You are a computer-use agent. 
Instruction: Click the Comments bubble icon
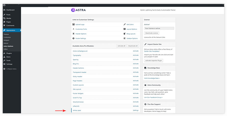point(4,25)
